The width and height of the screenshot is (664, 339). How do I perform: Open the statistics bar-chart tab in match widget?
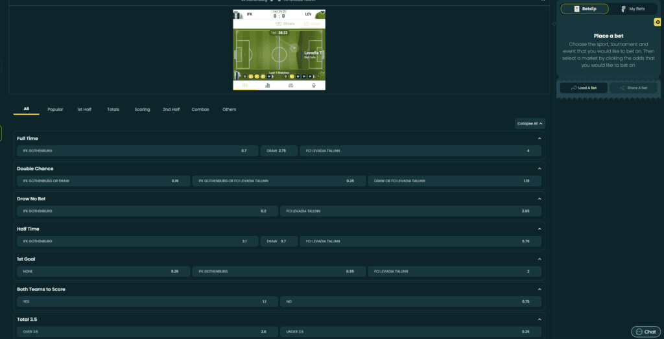click(x=268, y=86)
